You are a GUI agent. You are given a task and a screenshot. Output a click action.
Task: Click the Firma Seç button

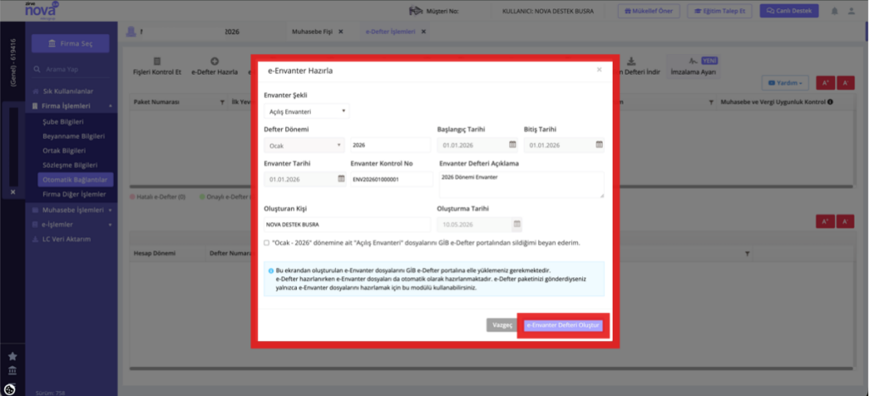tap(70, 44)
